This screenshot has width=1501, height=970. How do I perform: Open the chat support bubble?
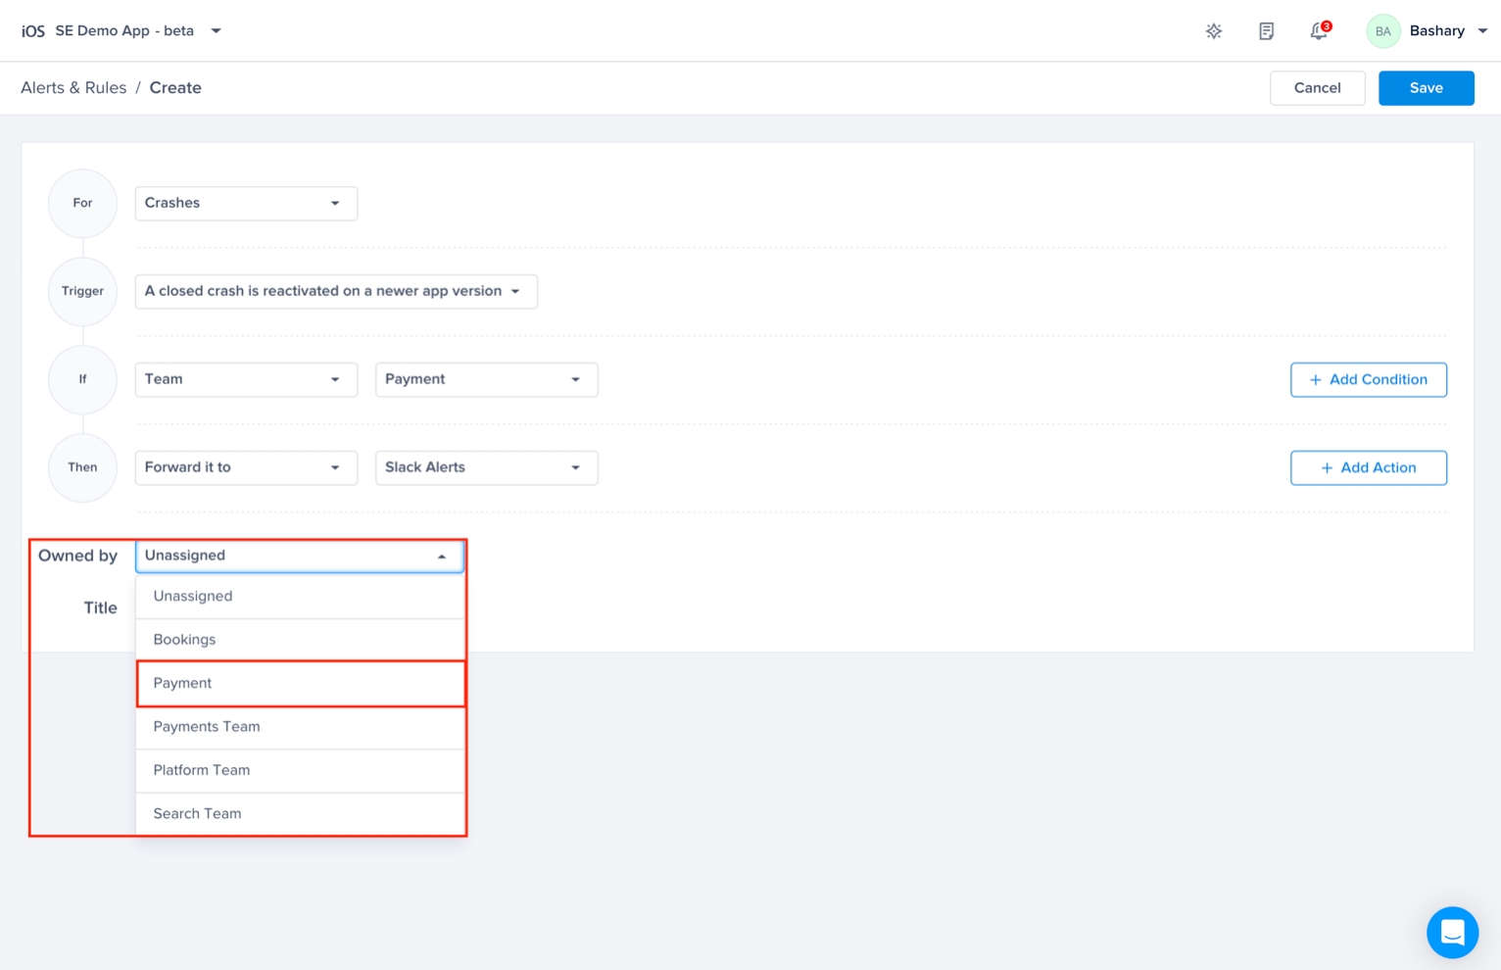pyautogui.click(x=1452, y=932)
